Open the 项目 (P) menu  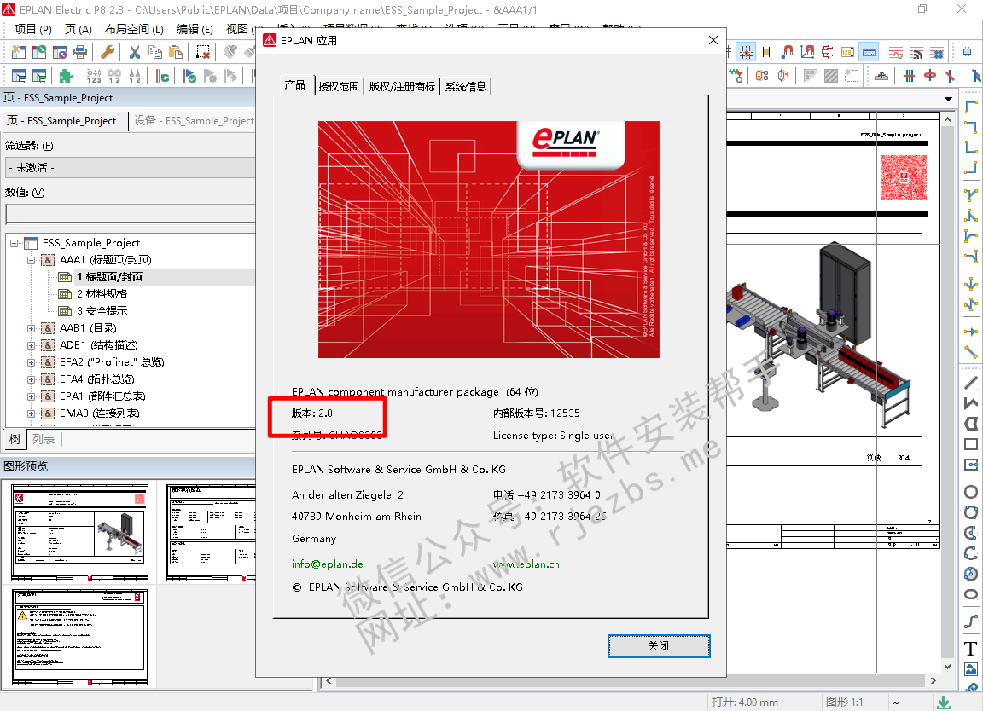32,29
